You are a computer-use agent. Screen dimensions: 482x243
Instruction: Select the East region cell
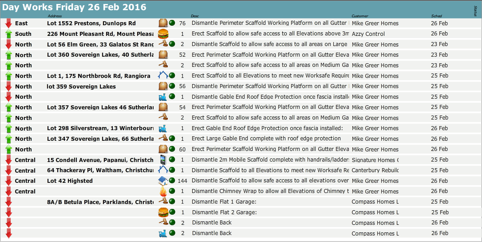tap(21, 23)
